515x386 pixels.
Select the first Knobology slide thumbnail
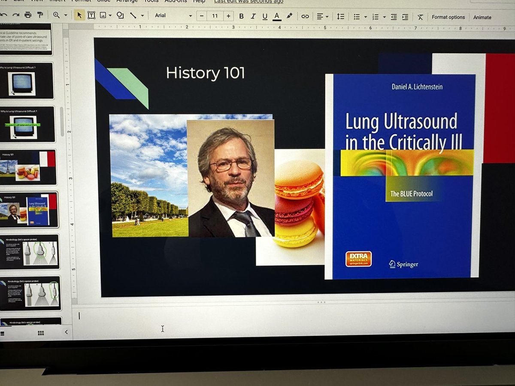30,252
